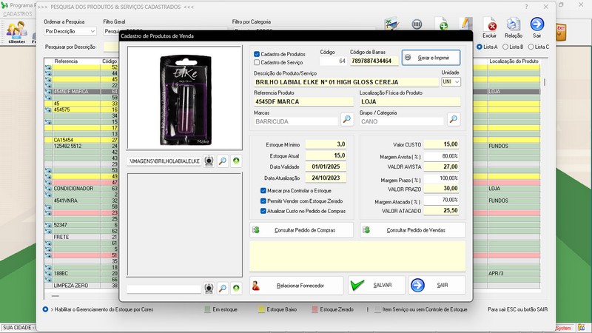592x333 pixels.
Task: Click Margem Avista 80,00% field
Action: pyautogui.click(x=441, y=156)
